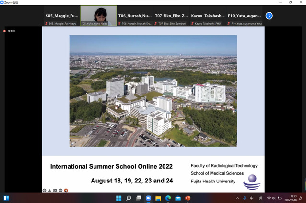Screen dimensions: 306x203
Task: Expand hidden system tray icons chevron
Action: point(237,198)
